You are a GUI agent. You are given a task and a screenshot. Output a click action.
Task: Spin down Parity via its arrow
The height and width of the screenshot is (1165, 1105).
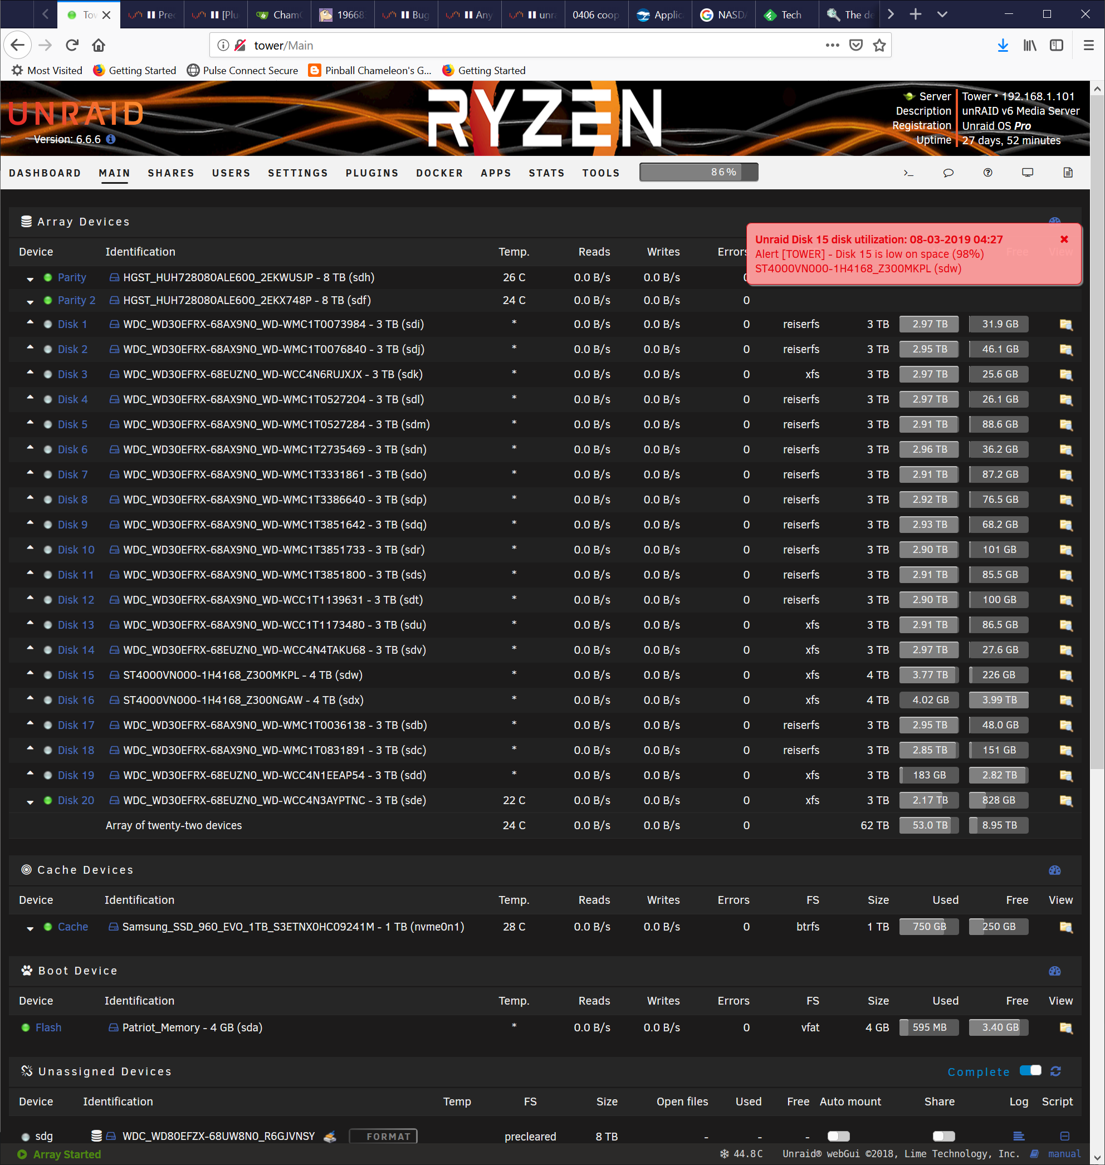click(30, 279)
